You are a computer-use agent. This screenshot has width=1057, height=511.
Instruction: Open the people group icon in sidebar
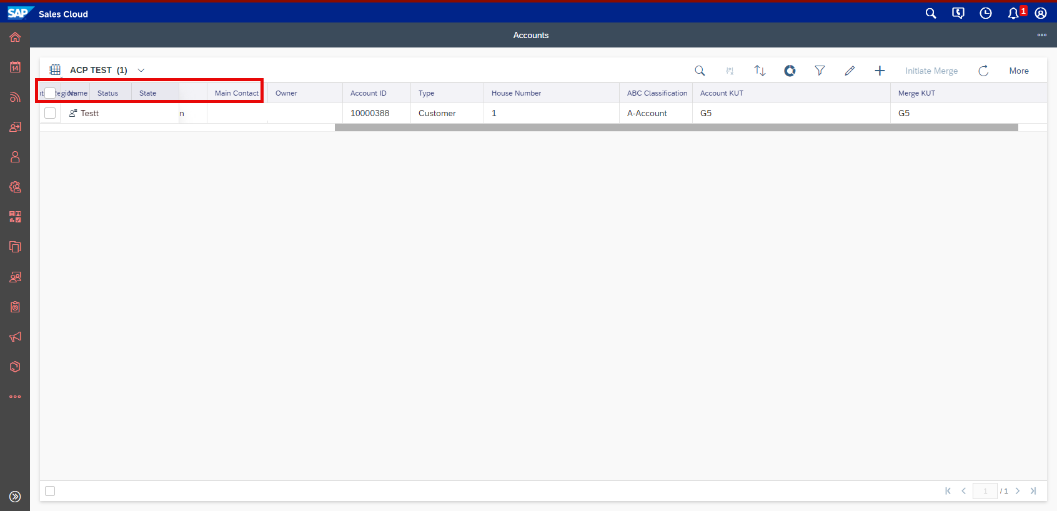click(x=15, y=277)
